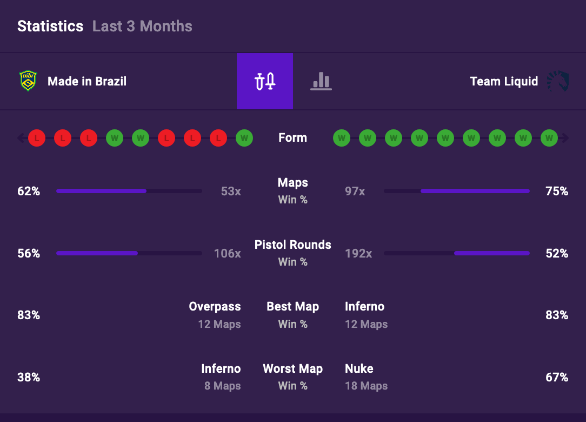Click Team Liquid's last win form badge
This screenshot has width=586, height=422.
pos(549,138)
